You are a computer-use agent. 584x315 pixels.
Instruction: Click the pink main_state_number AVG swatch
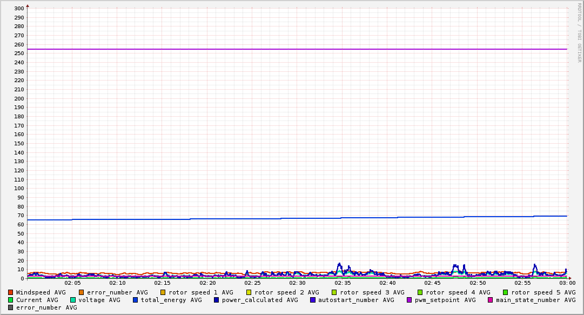491,300
